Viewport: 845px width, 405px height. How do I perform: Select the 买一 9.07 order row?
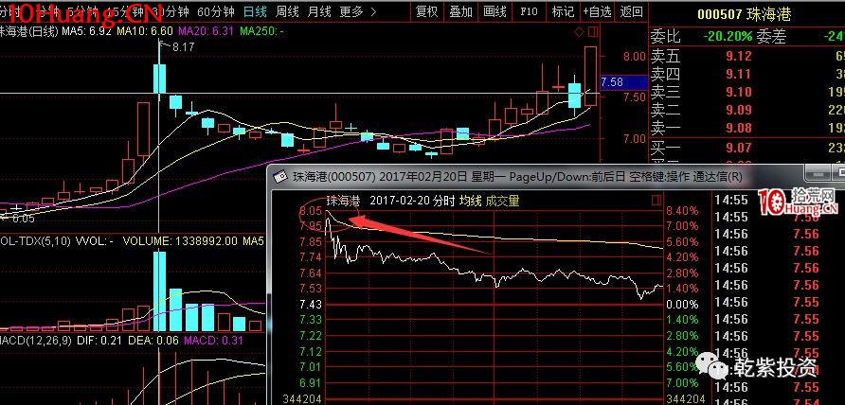click(x=747, y=148)
